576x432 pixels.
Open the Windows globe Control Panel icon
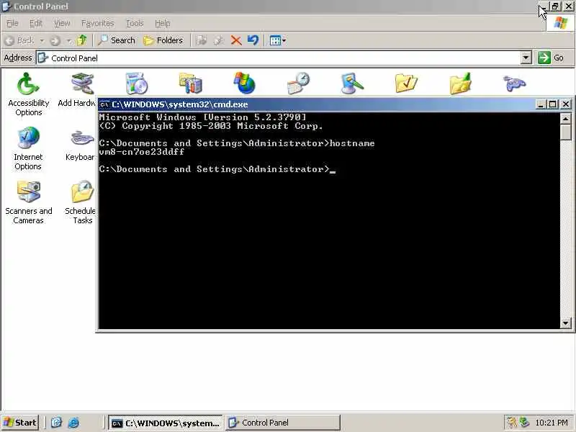tap(244, 83)
